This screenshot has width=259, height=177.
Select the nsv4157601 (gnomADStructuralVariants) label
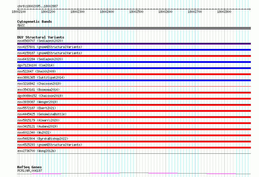coord(50,47)
